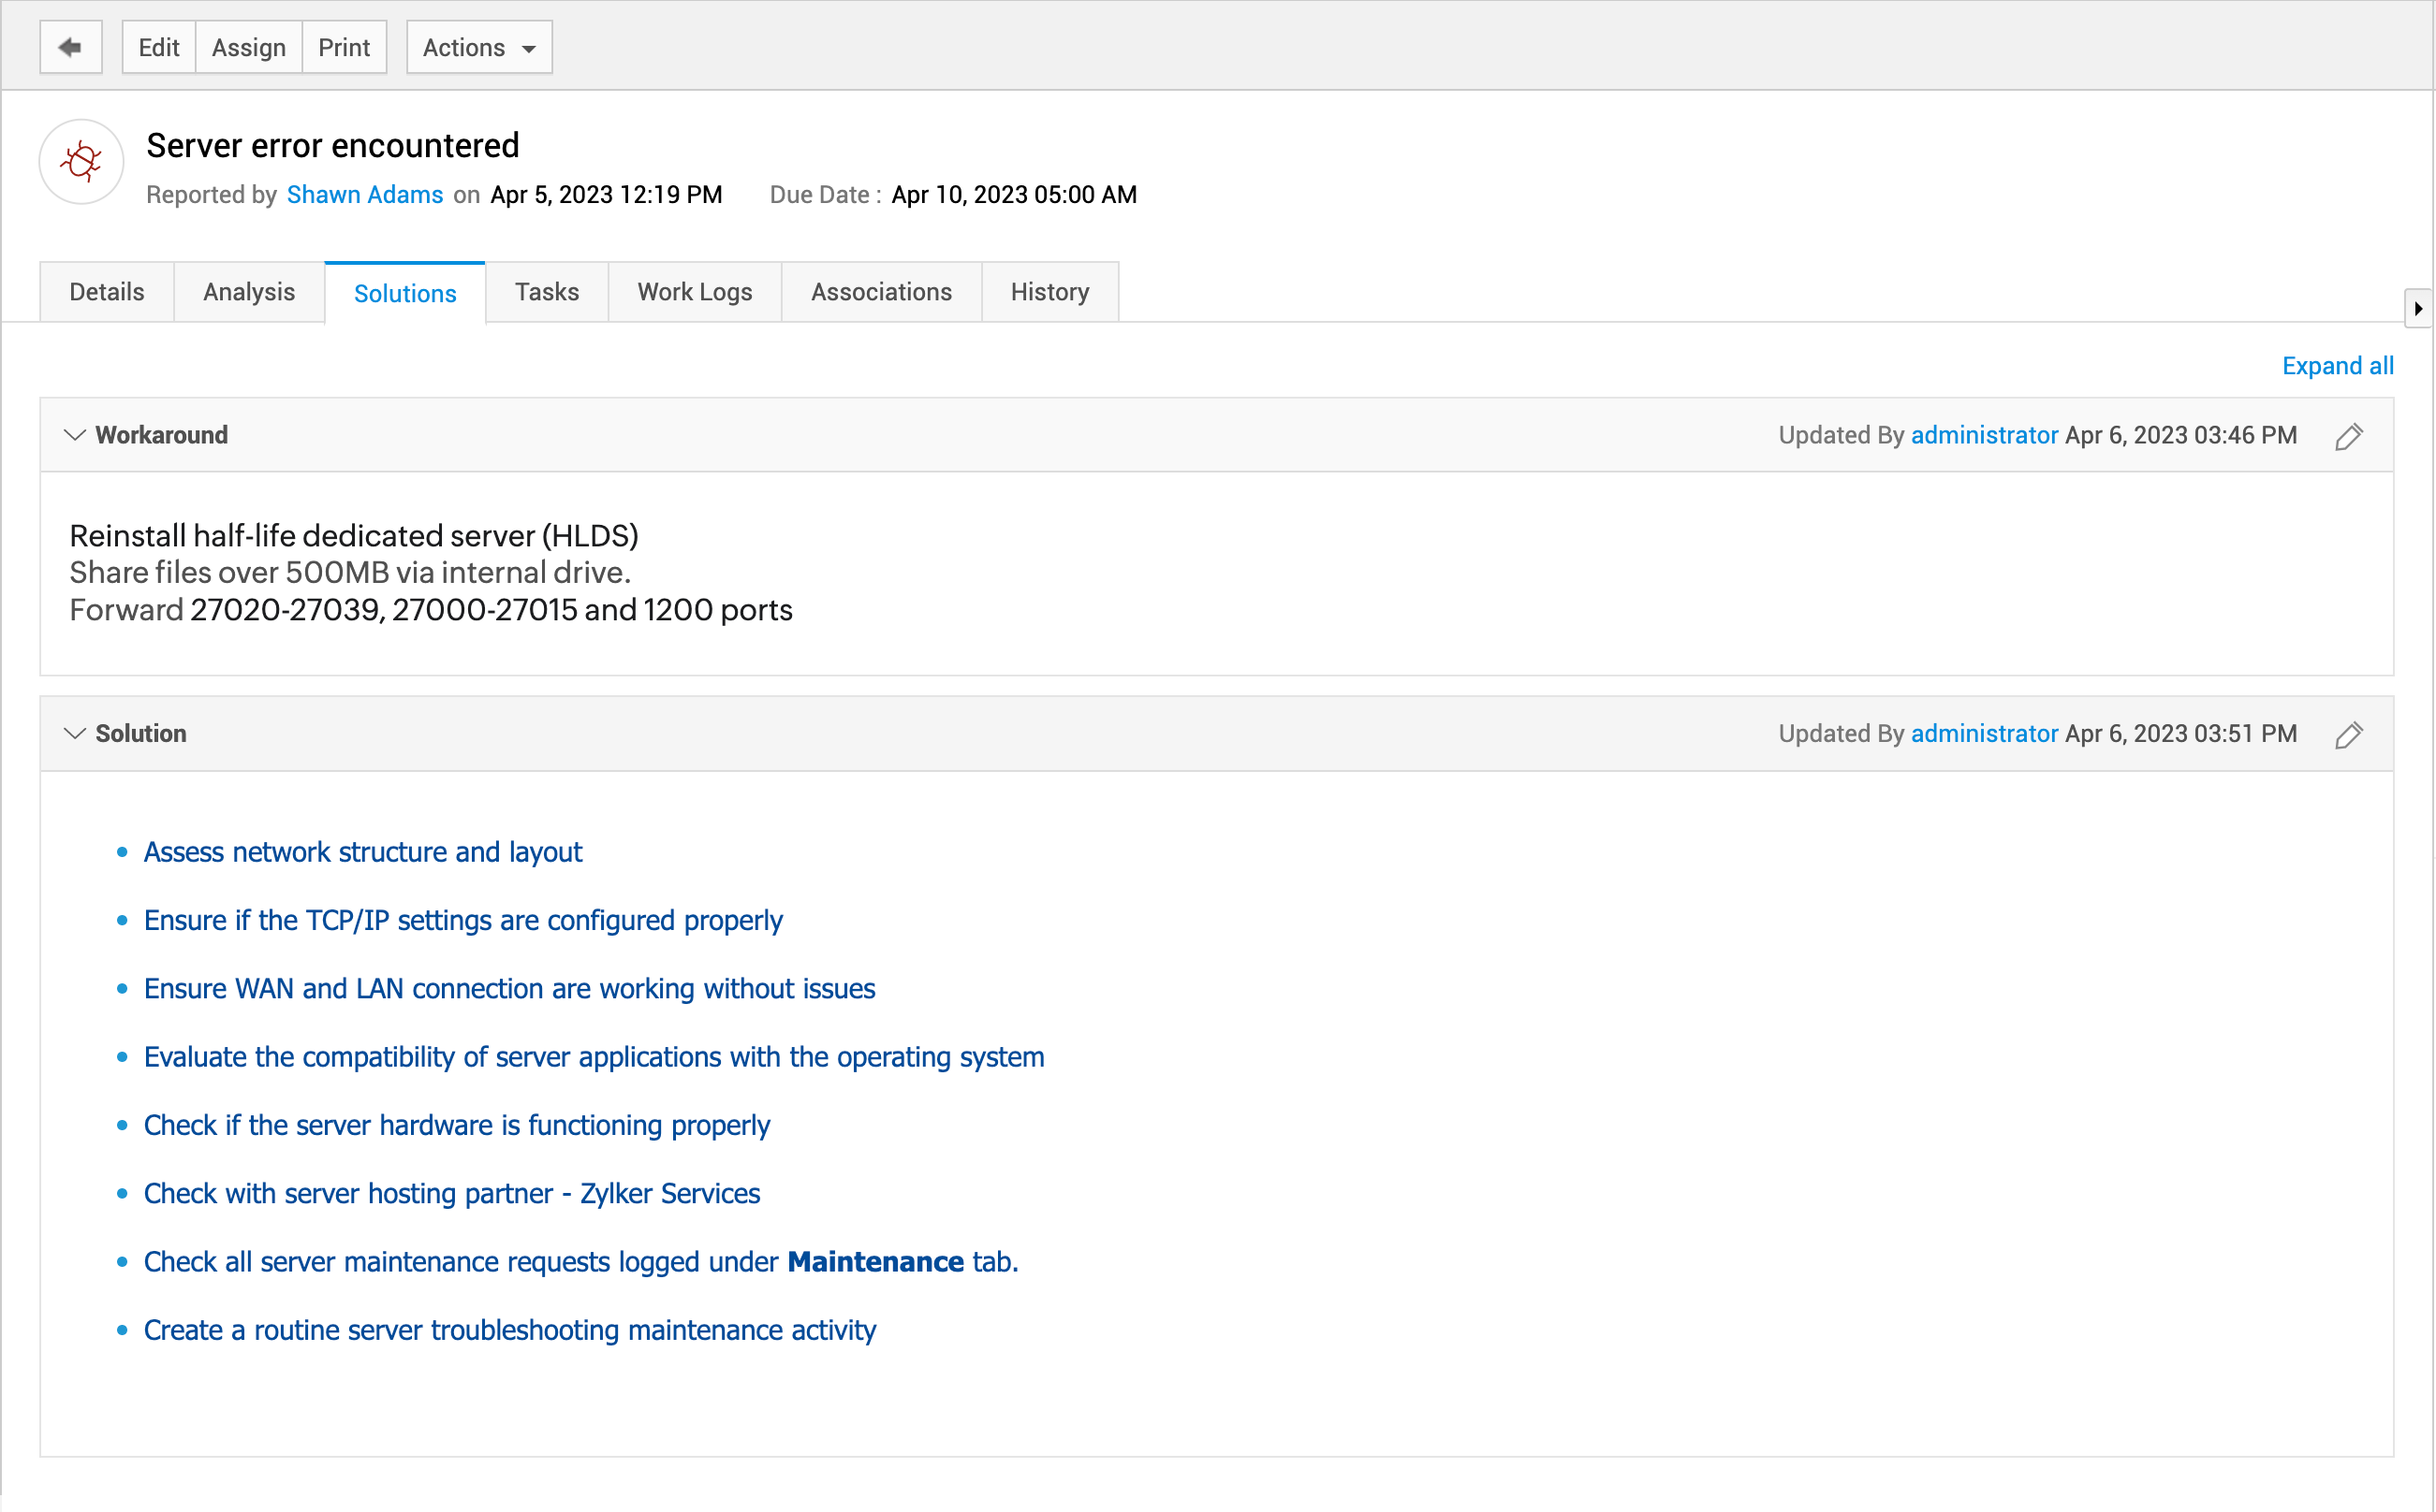This screenshot has width=2436, height=1512.
Task: Select the Associations tab
Action: tap(880, 292)
